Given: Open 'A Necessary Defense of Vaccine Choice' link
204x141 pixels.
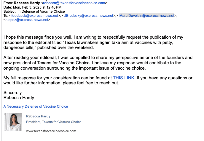Looking at the screenshot, I should point(36,106).
